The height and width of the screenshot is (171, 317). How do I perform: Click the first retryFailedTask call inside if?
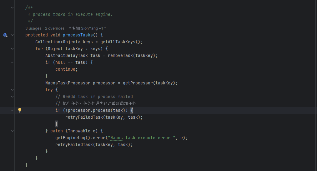(84, 117)
